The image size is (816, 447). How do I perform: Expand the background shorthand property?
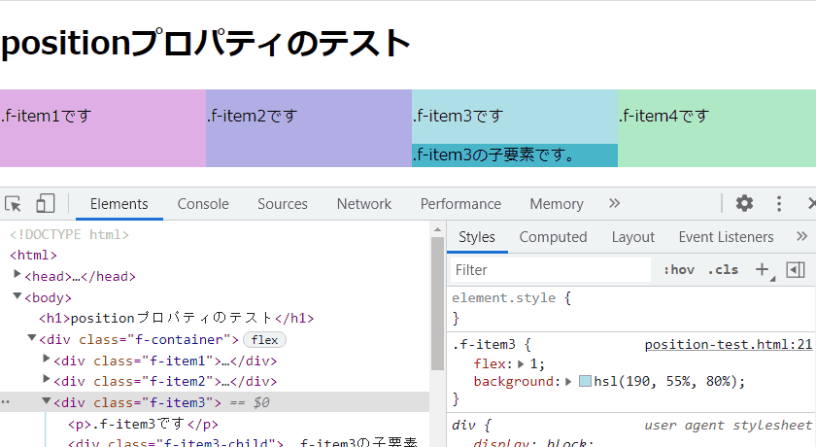pyautogui.click(x=568, y=382)
